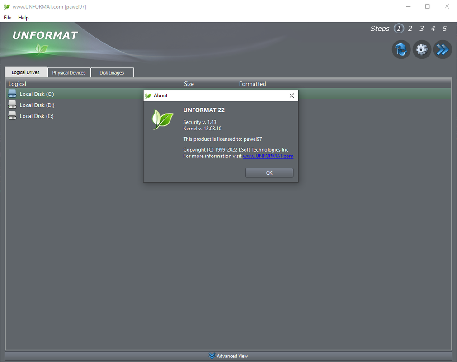Close the About dialog
Viewport: 457px width, 362px height.
(x=292, y=95)
